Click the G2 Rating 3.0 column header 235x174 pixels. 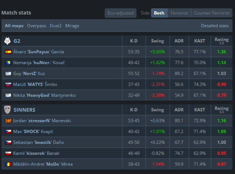coord(221,40)
